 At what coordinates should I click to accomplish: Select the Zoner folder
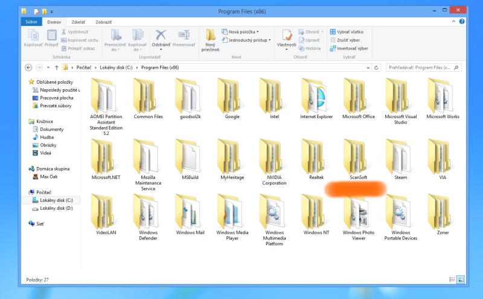click(443, 215)
